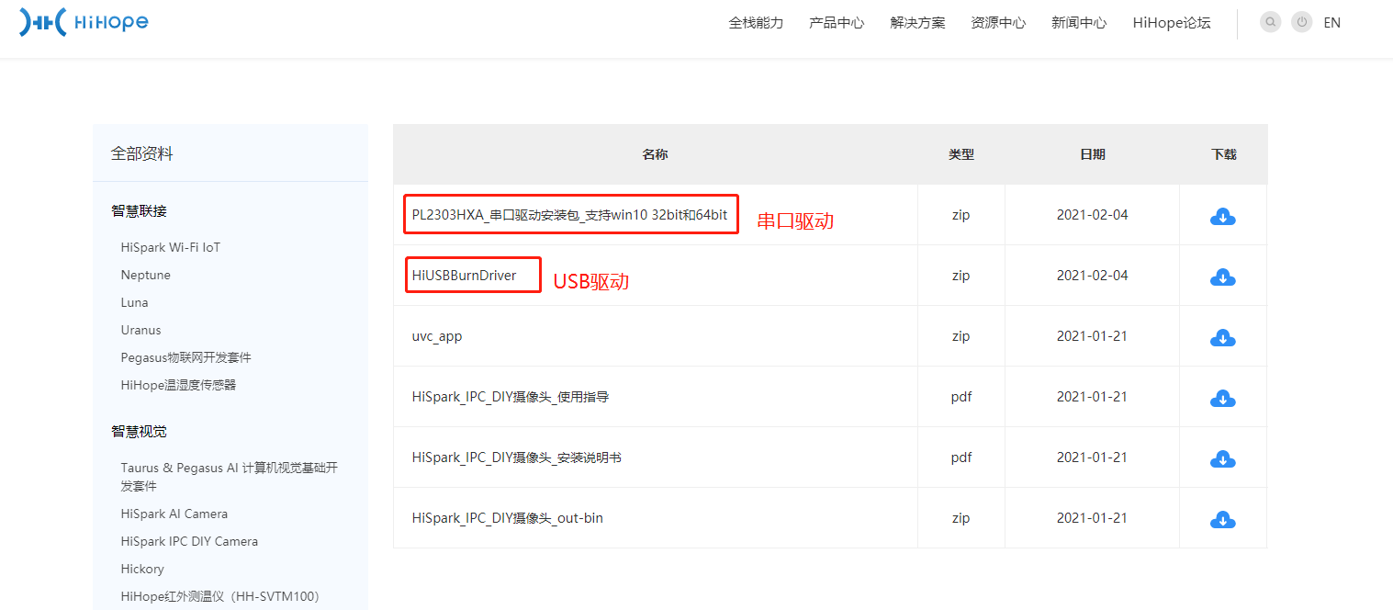This screenshot has width=1393, height=610.
Task: Select the 智慧视觉 category heading
Action: tap(139, 431)
